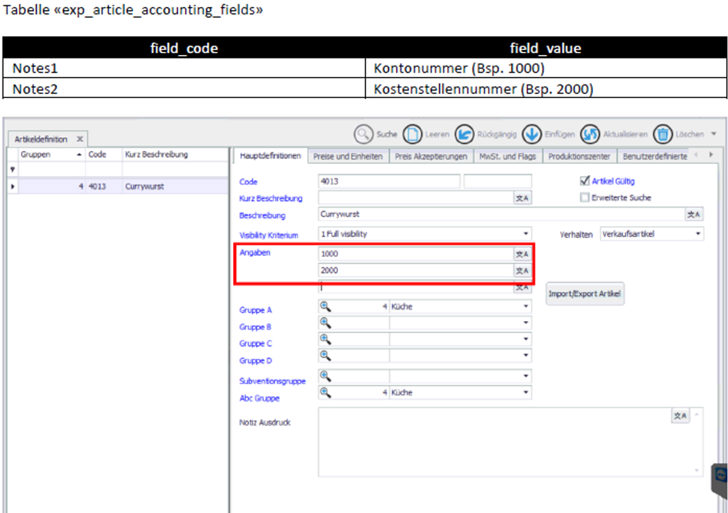Screen dimensions: 728x513
Task: Enable the Erweiterte Suche checkbox
Action: click(x=585, y=198)
